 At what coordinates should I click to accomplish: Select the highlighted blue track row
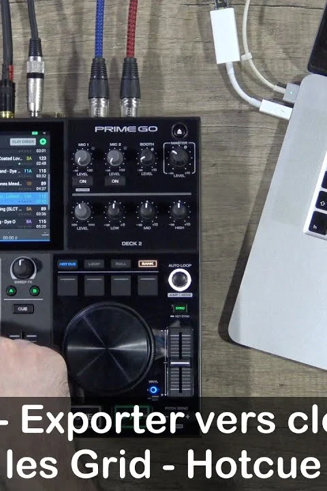tap(25, 198)
